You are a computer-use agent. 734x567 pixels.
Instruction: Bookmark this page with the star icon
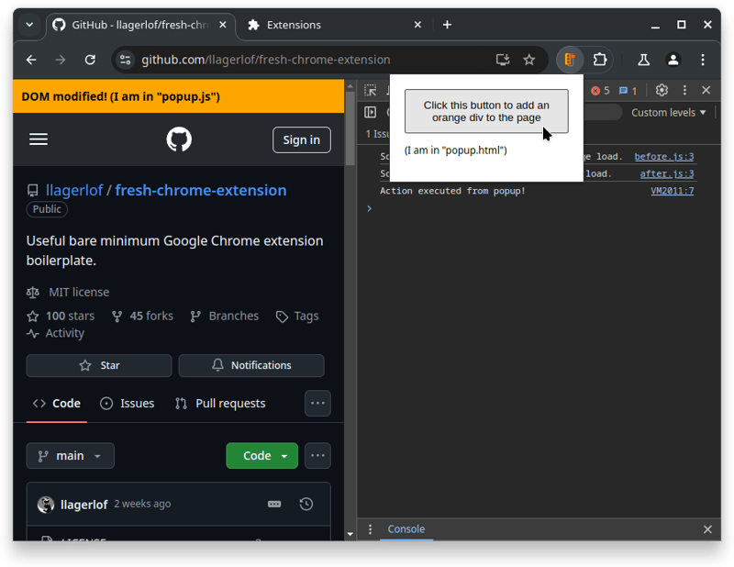(x=529, y=60)
